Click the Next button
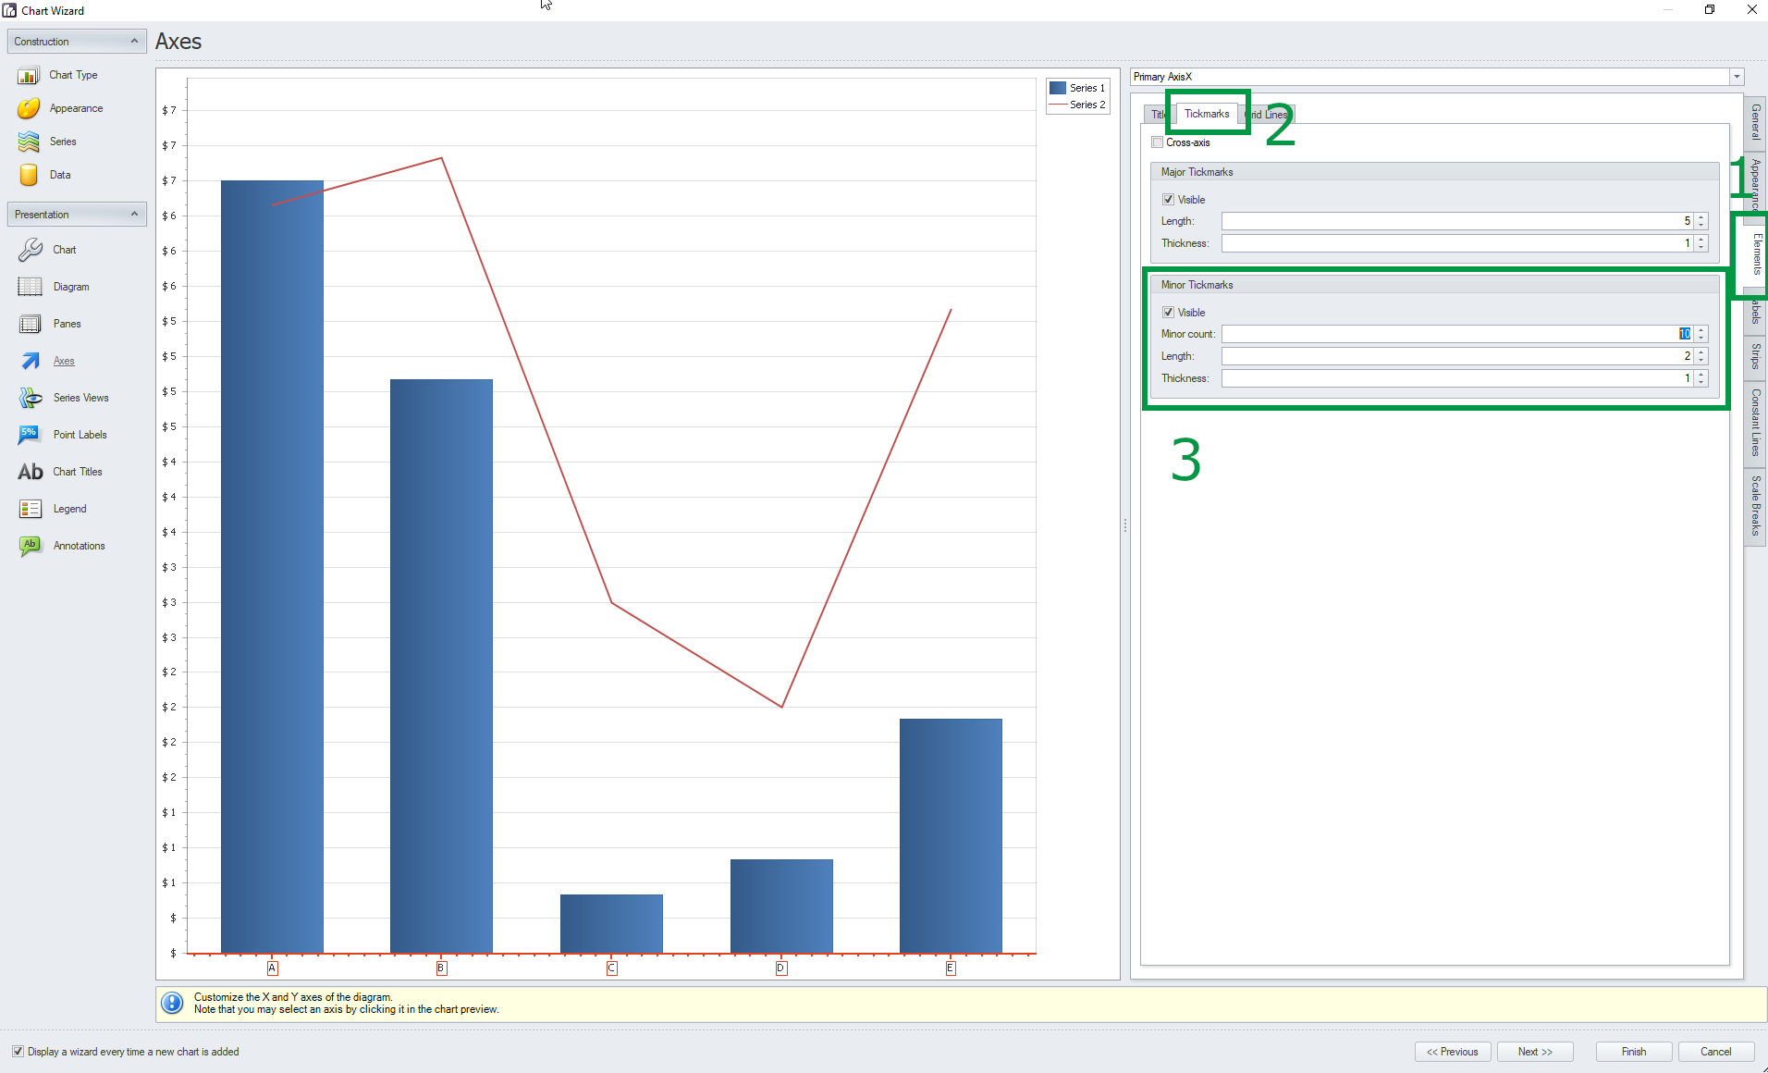1768x1073 pixels. click(x=1535, y=1052)
